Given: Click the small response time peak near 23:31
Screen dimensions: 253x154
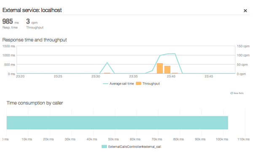Looking at the screenshot, I should click(x=107, y=63).
